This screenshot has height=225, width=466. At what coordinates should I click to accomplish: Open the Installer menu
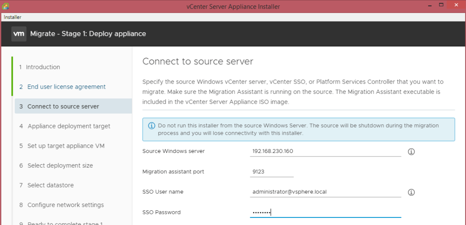[x=13, y=17]
